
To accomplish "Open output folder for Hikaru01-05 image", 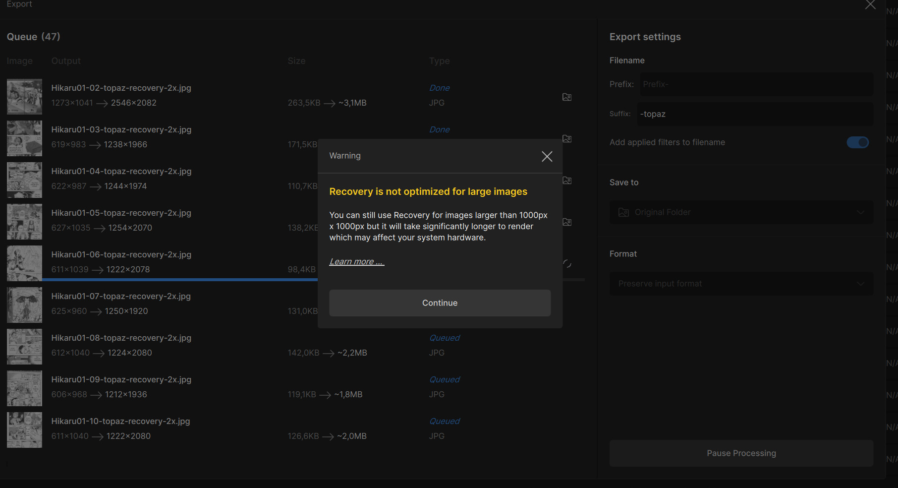I will coord(567,222).
